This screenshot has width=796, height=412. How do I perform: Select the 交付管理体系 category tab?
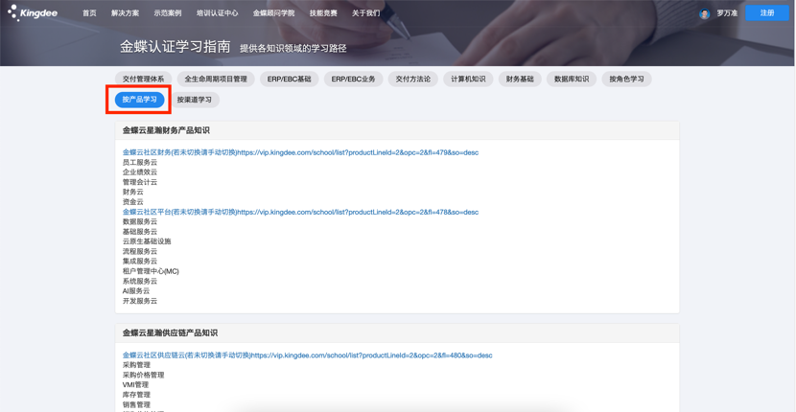[143, 80]
